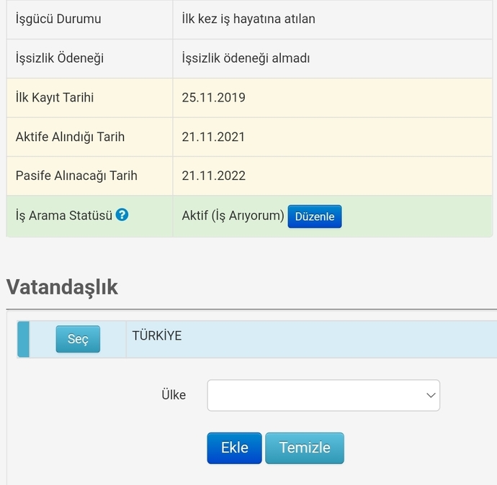Image resolution: width=497 pixels, height=485 pixels.
Task: Open the Ülke dropdown
Action: pyautogui.click(x=323, y=395)
